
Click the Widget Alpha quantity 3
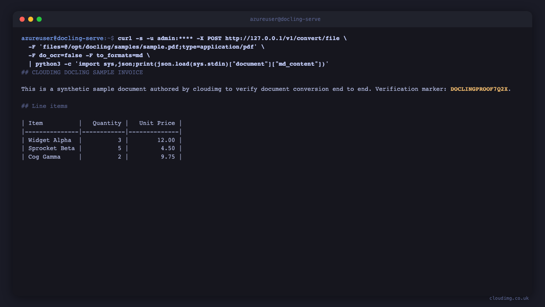pos(120,140)
